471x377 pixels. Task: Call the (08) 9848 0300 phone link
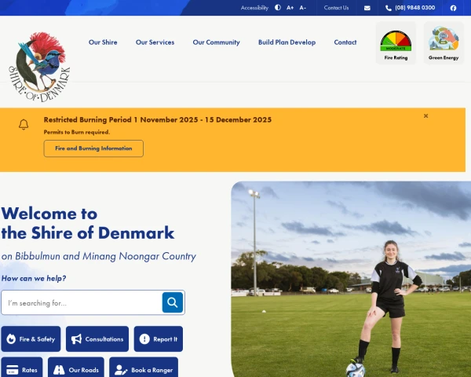411,8
